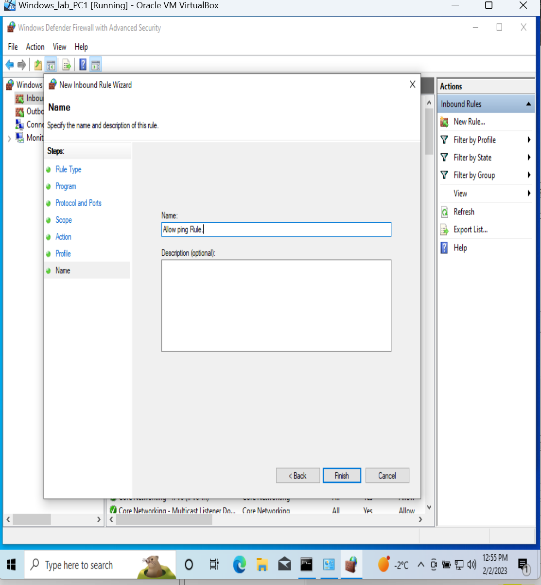Go to the Scope wizard step
This screenshot has width=541, height=585.
coord(64,220)
